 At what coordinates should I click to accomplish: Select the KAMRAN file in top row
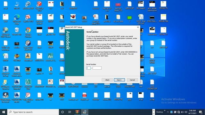click(x=73, y=5)
